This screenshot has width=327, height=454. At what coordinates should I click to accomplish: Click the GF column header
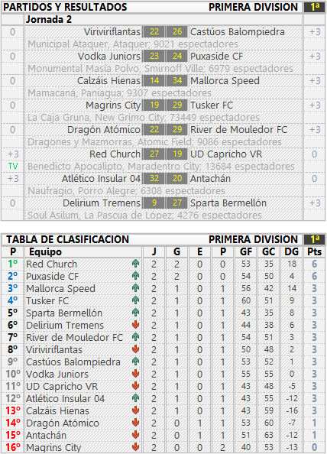pos(246,251)
